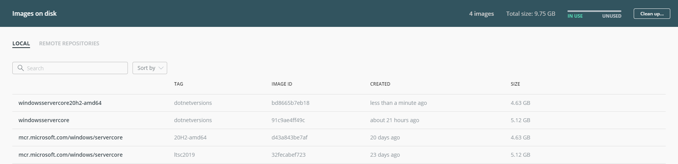Viewport: 678px width, 164px height.
Task: Select the Local tab
Action: click(21, 43)
